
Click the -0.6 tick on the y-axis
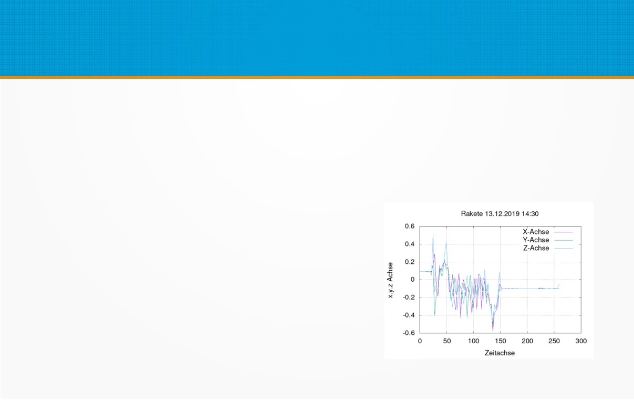point(408,333)
